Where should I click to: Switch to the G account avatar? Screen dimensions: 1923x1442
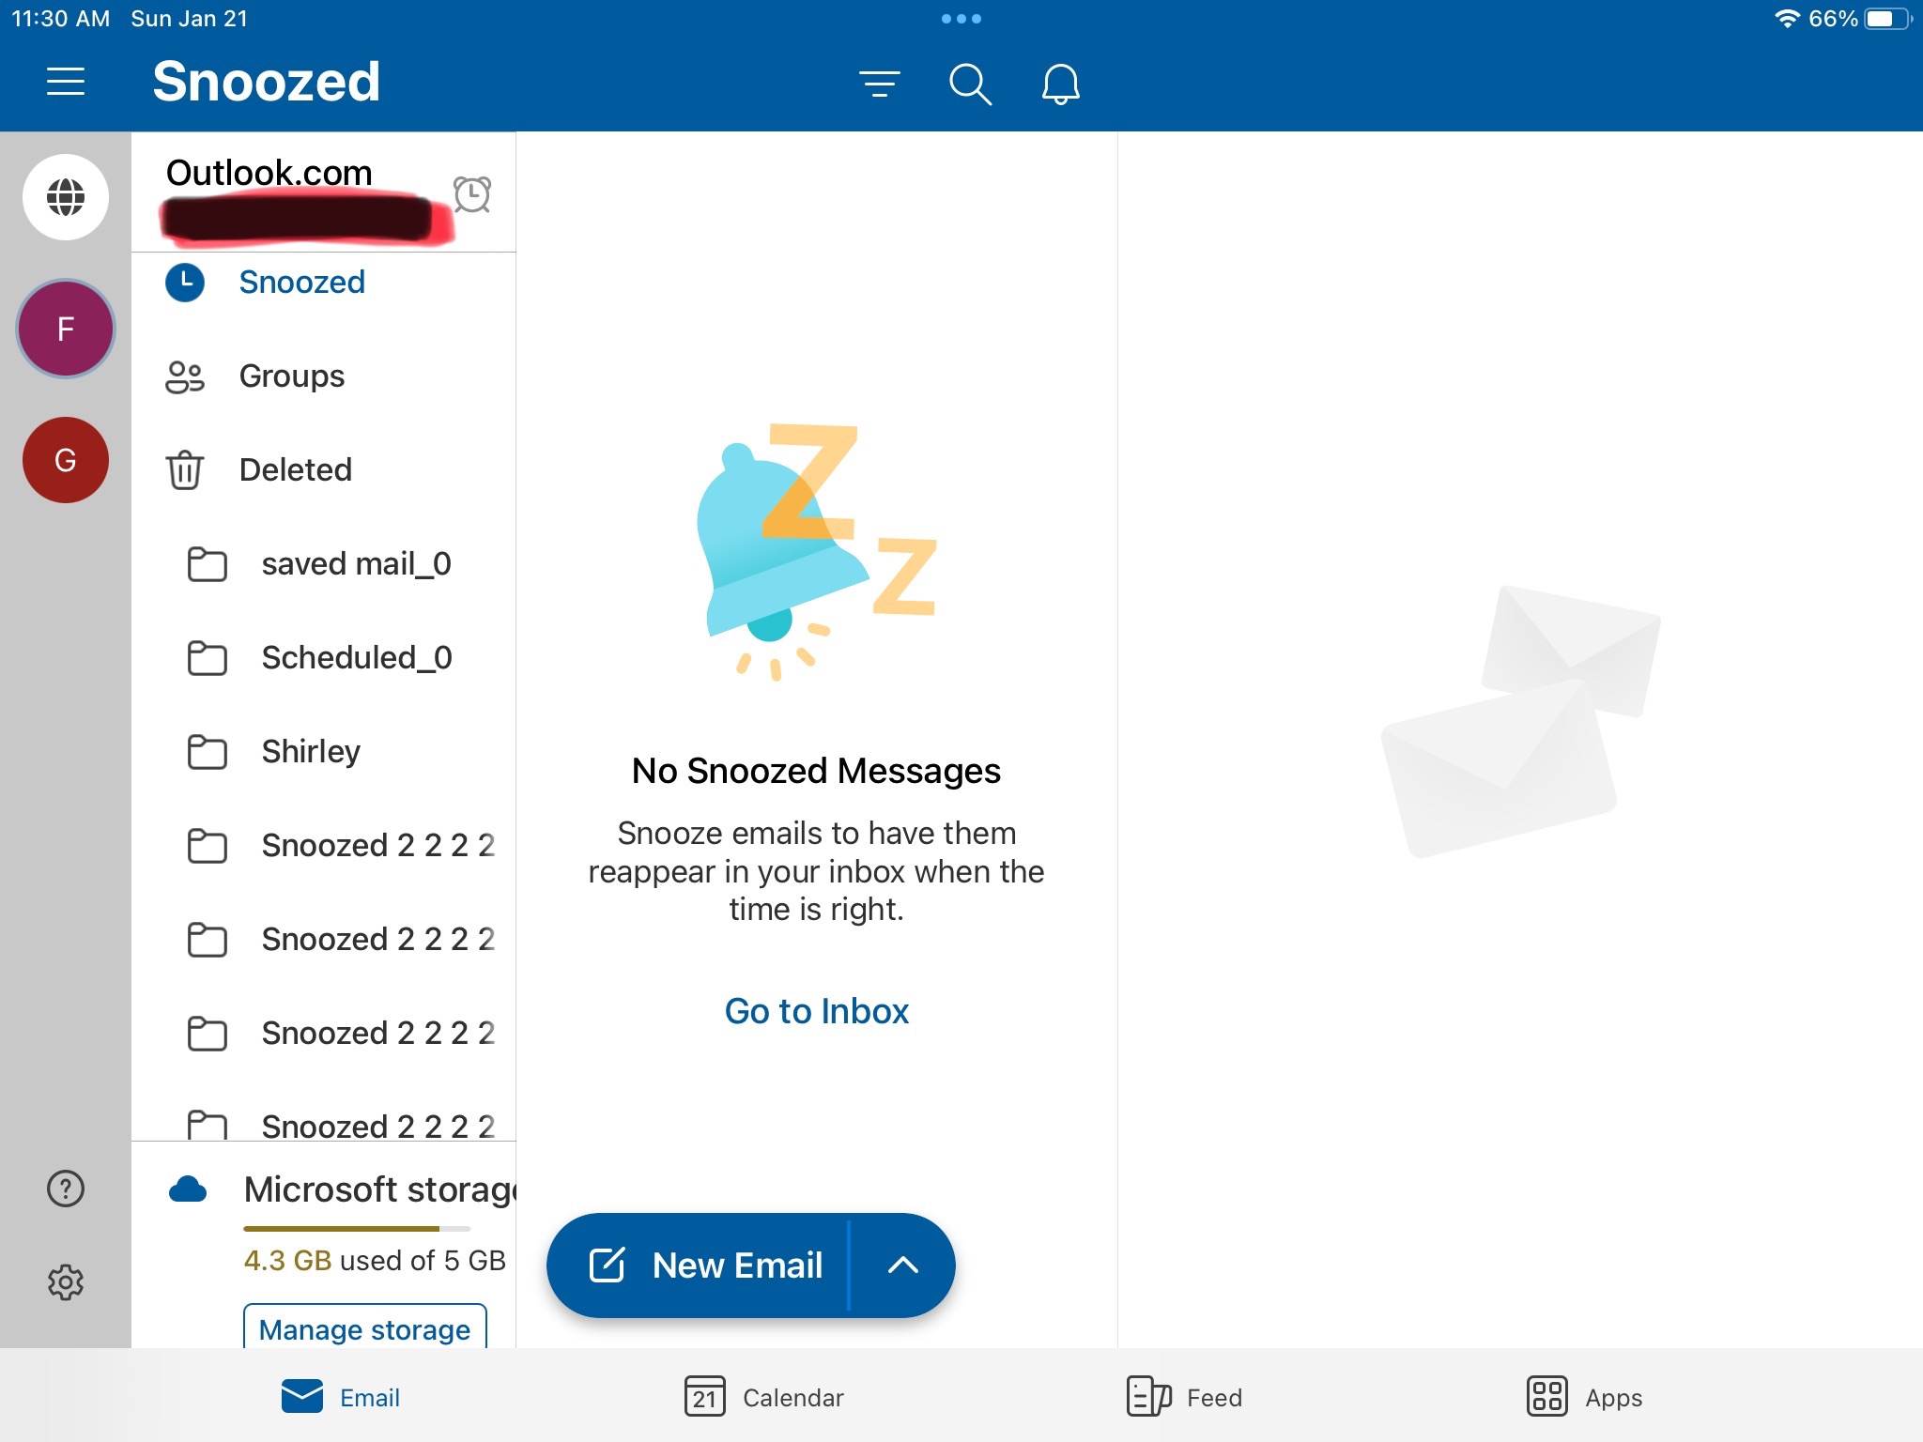[65, 460]
